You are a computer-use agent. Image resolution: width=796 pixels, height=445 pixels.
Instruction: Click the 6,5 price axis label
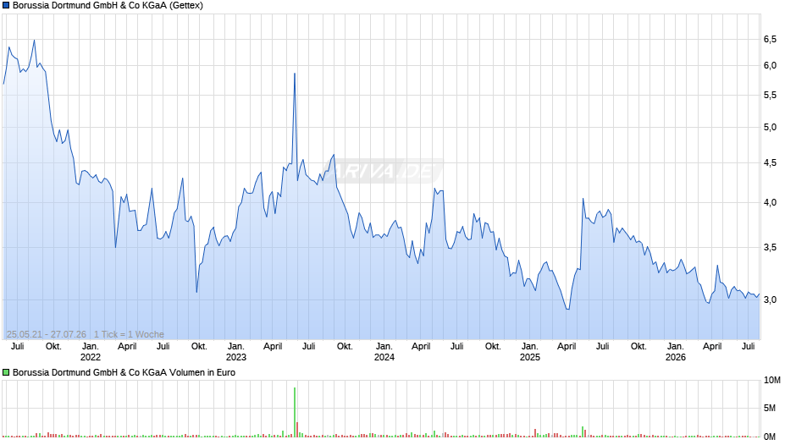coord(770,39)
